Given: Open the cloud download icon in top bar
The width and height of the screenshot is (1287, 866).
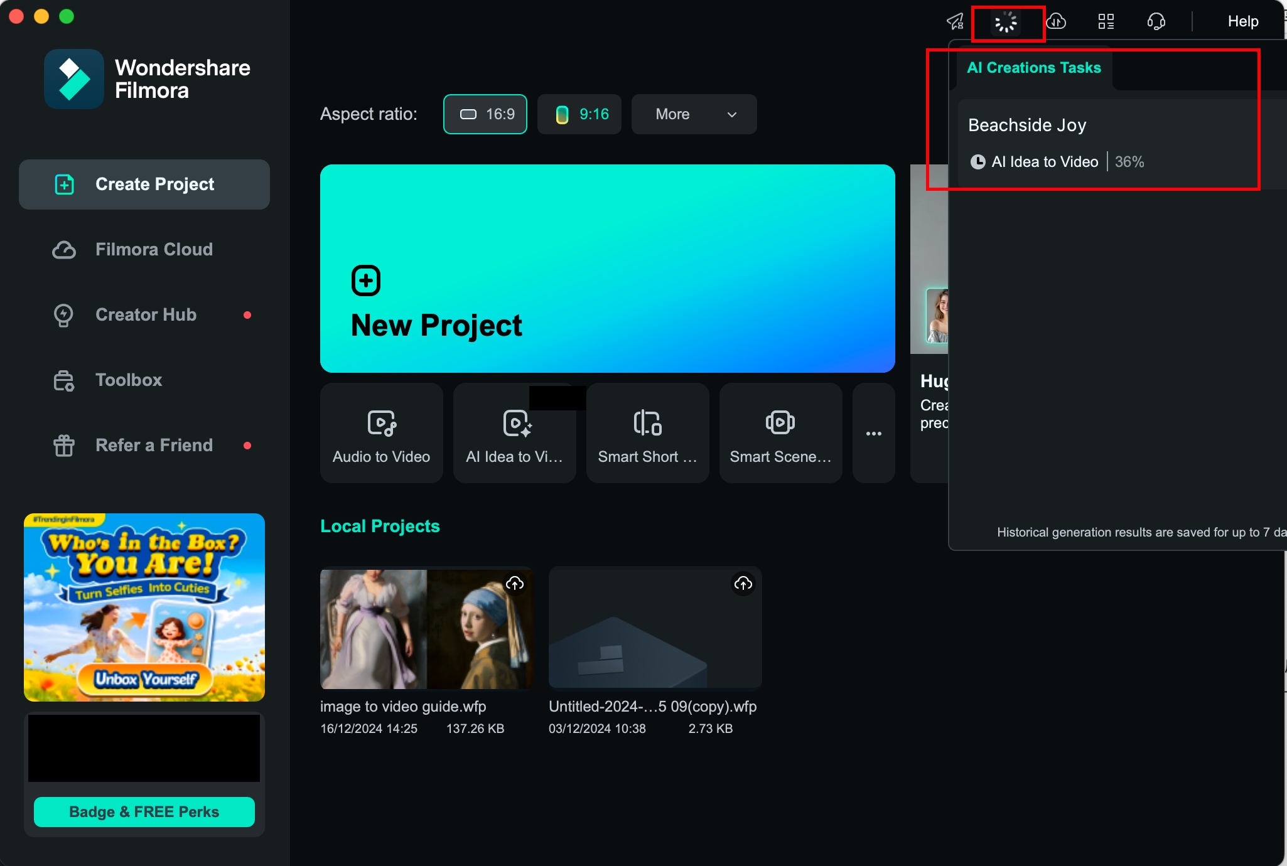Looking at the screenshot, I should (x=1056, y=22).
